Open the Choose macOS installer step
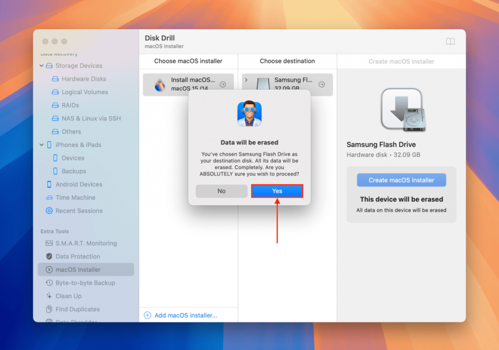499x350 pixels. 188,61
